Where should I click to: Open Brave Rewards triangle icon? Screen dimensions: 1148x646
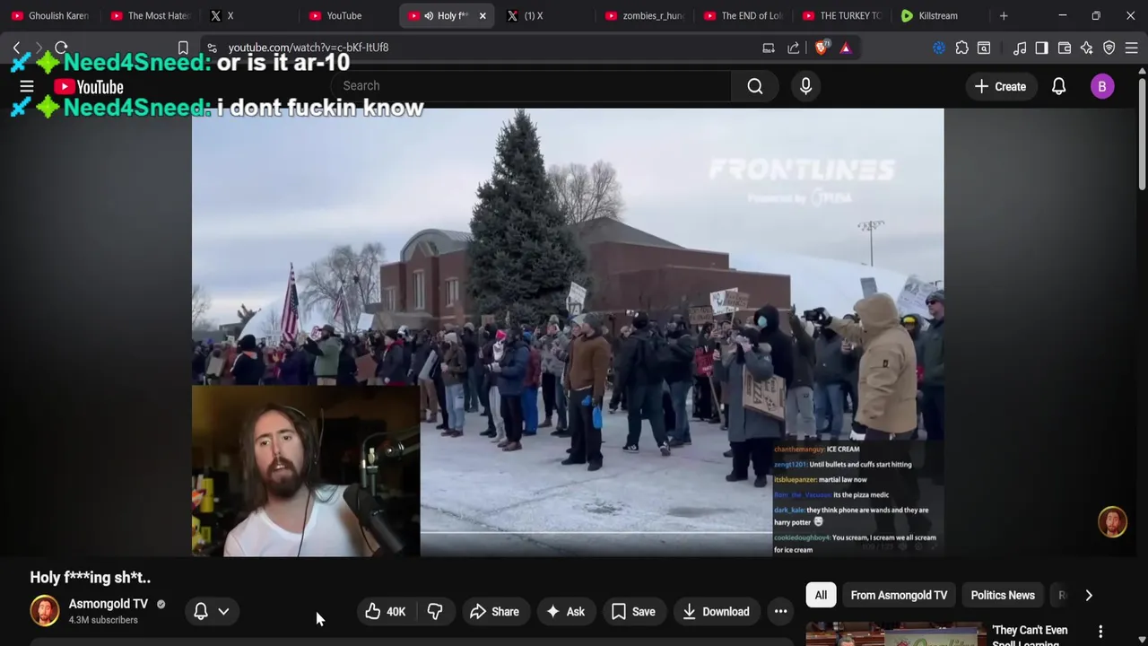[x=845, y=48]
